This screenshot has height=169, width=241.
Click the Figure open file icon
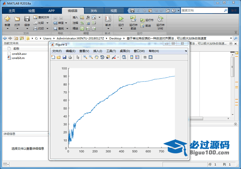[59, 57]
